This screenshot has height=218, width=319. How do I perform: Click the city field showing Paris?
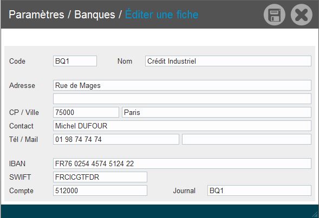pyautogui.click(x=217, y=112)
